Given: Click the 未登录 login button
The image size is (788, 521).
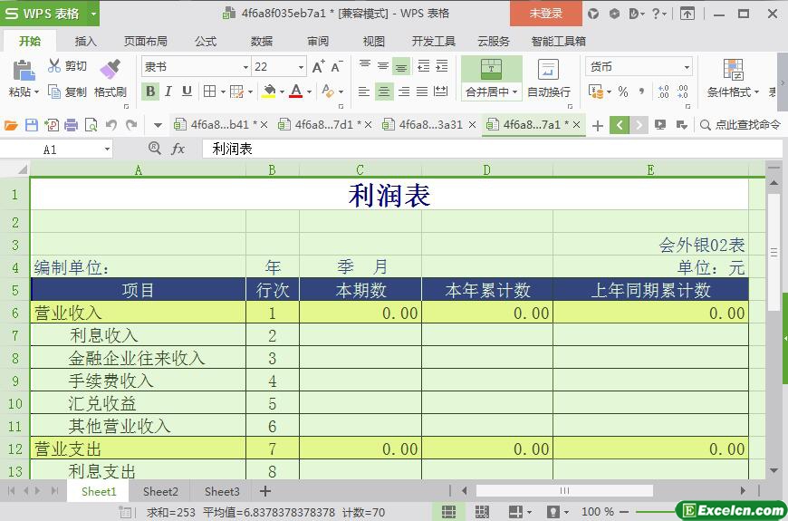Looking at the screenshot, I should pyautogui.click(x=545, y=13).
